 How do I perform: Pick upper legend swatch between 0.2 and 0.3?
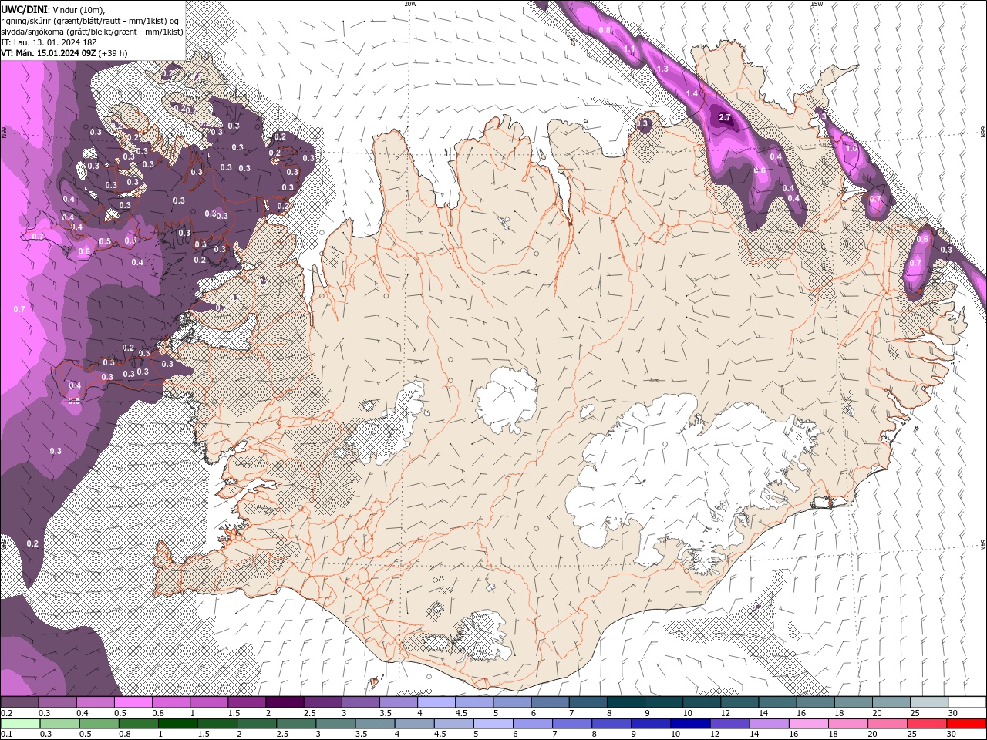19,702
